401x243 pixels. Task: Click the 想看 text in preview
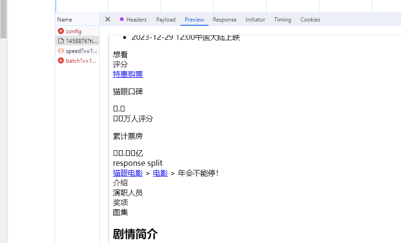[x=120, y=54]
